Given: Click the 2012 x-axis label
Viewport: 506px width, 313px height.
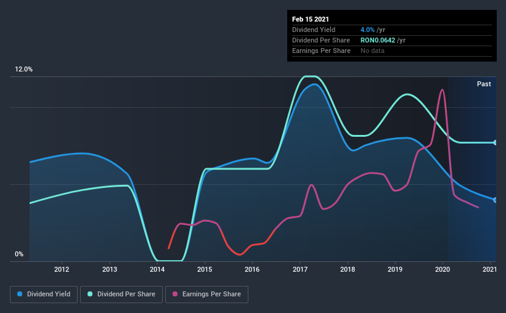Looking at the screenshot, I should coord(62,269).
